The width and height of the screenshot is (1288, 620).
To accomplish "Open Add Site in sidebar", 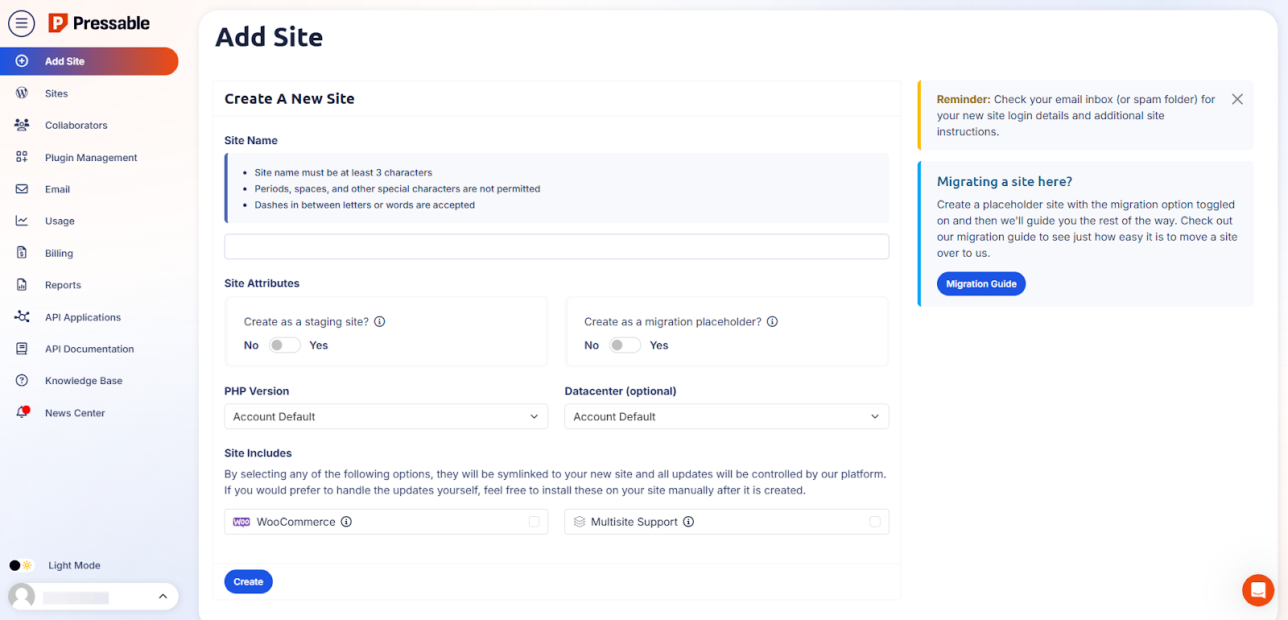I will [89, 61].
